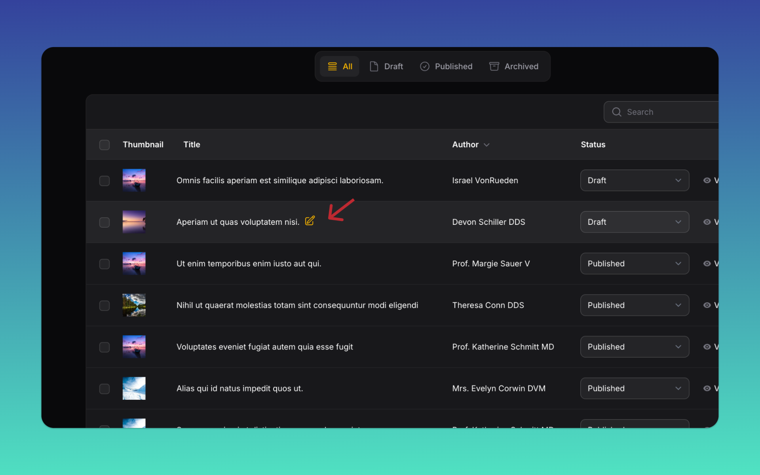Switch to the Draft tab

pos(386,66)
